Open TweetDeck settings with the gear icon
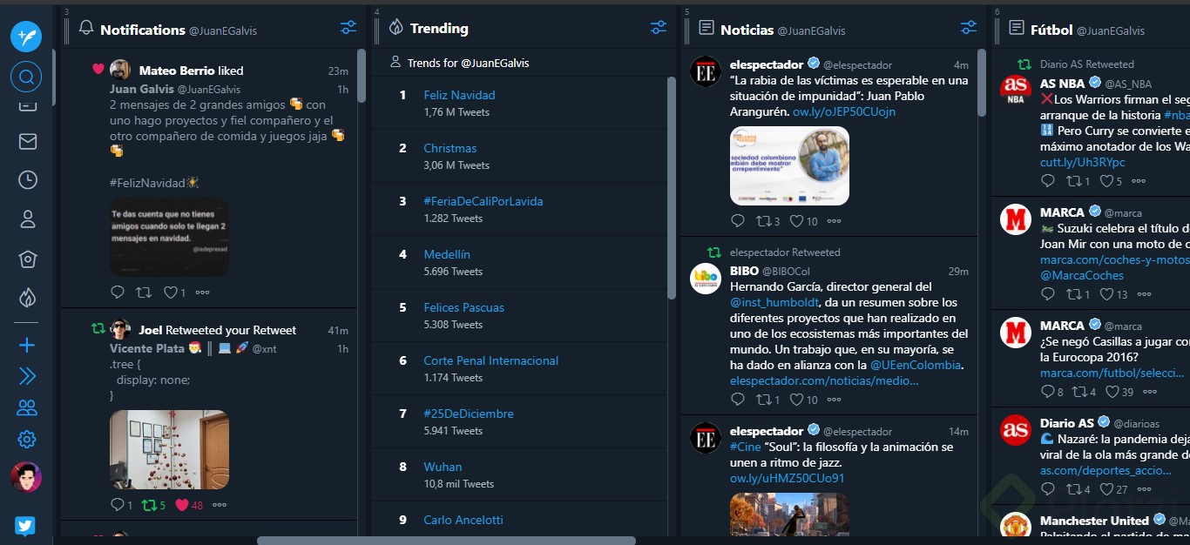Viewport: 1190px width, 545px height. (x=26, y=439)
